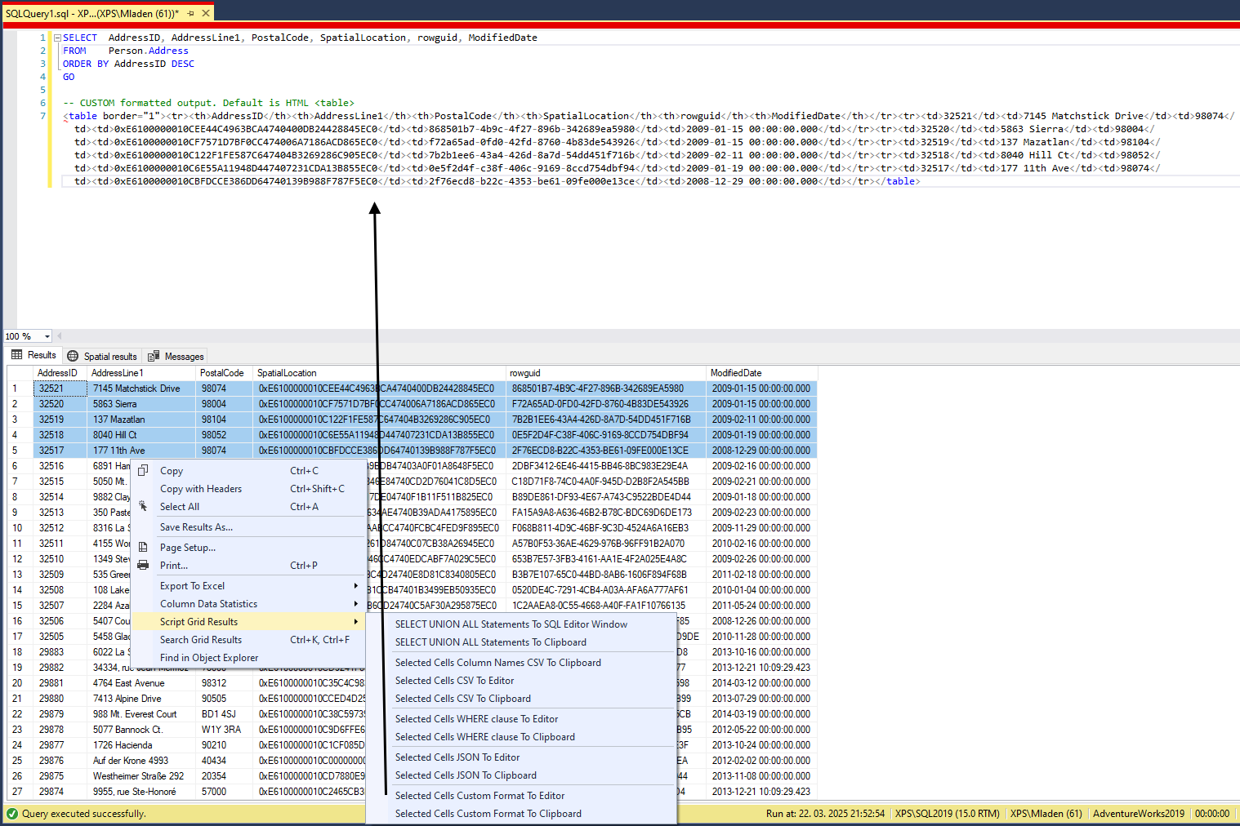Choose Find in Object Explorer
Viewport: 1240px width, 826px height.
248,658
